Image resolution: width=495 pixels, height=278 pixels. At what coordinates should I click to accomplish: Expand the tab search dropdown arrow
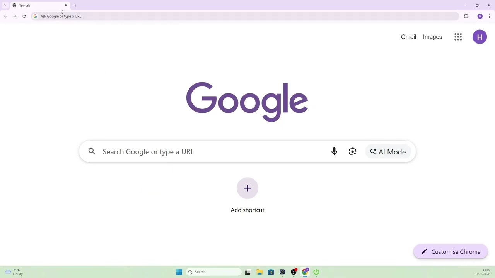click(x=5, y=5)
